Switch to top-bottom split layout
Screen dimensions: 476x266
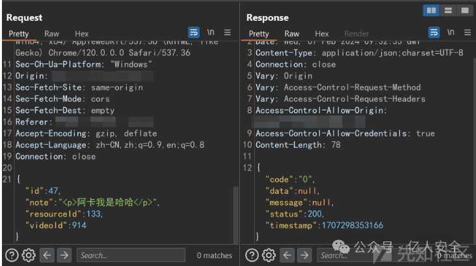click(448, 10)
